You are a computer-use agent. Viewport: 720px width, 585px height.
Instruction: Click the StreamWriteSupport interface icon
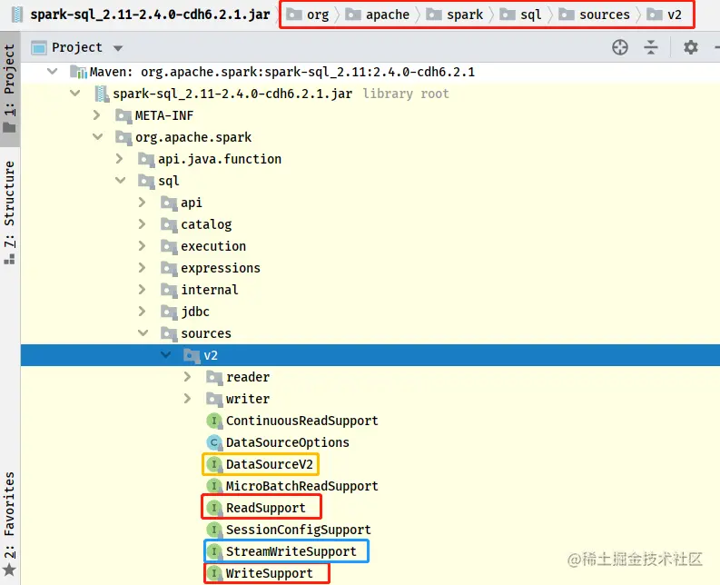(214, 551)
